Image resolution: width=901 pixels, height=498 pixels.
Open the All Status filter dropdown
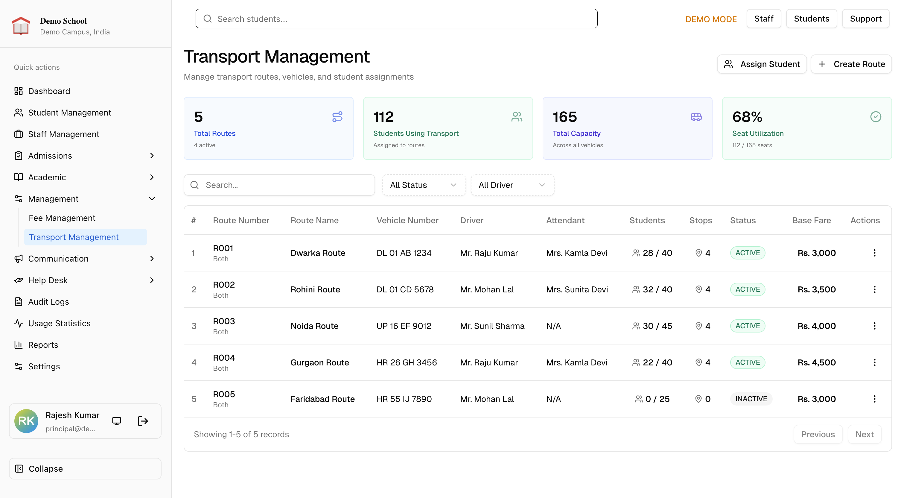[x=424, y=185]
